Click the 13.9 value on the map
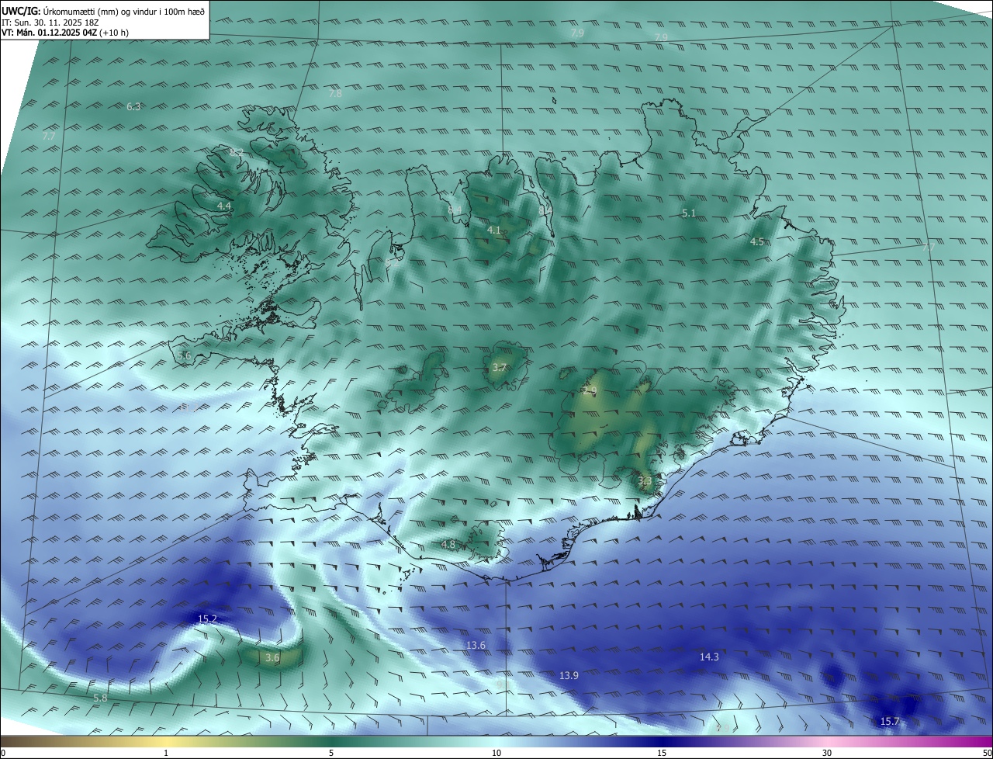The width and height of the screenshot is (993, 759). point(569,676)
